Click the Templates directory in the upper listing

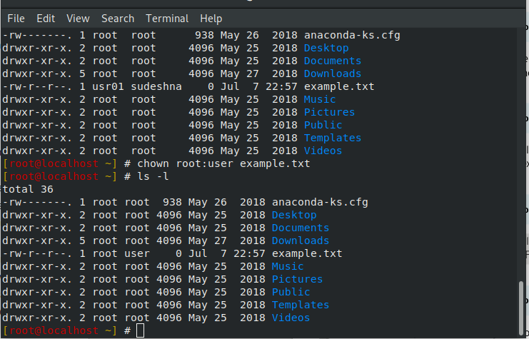click(333, 138)
